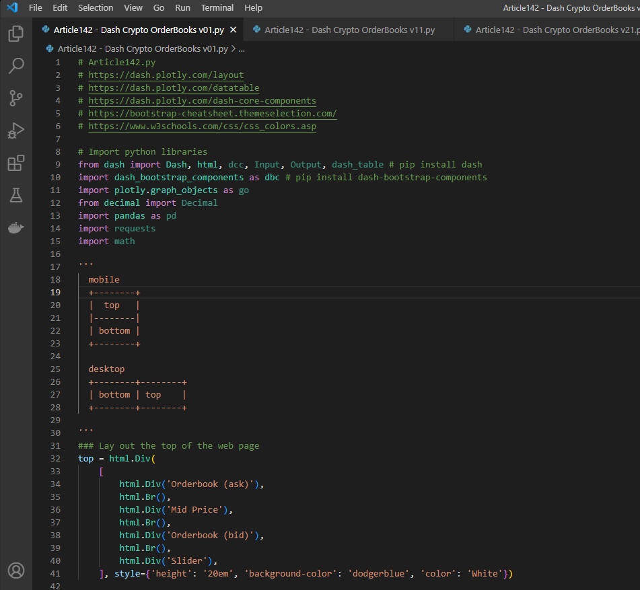Click 'dash_table' in the line 9 import

coord(357,164)
